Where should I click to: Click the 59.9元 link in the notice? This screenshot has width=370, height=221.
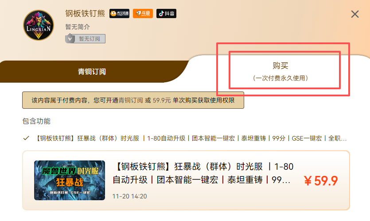(x=162, y=100)
